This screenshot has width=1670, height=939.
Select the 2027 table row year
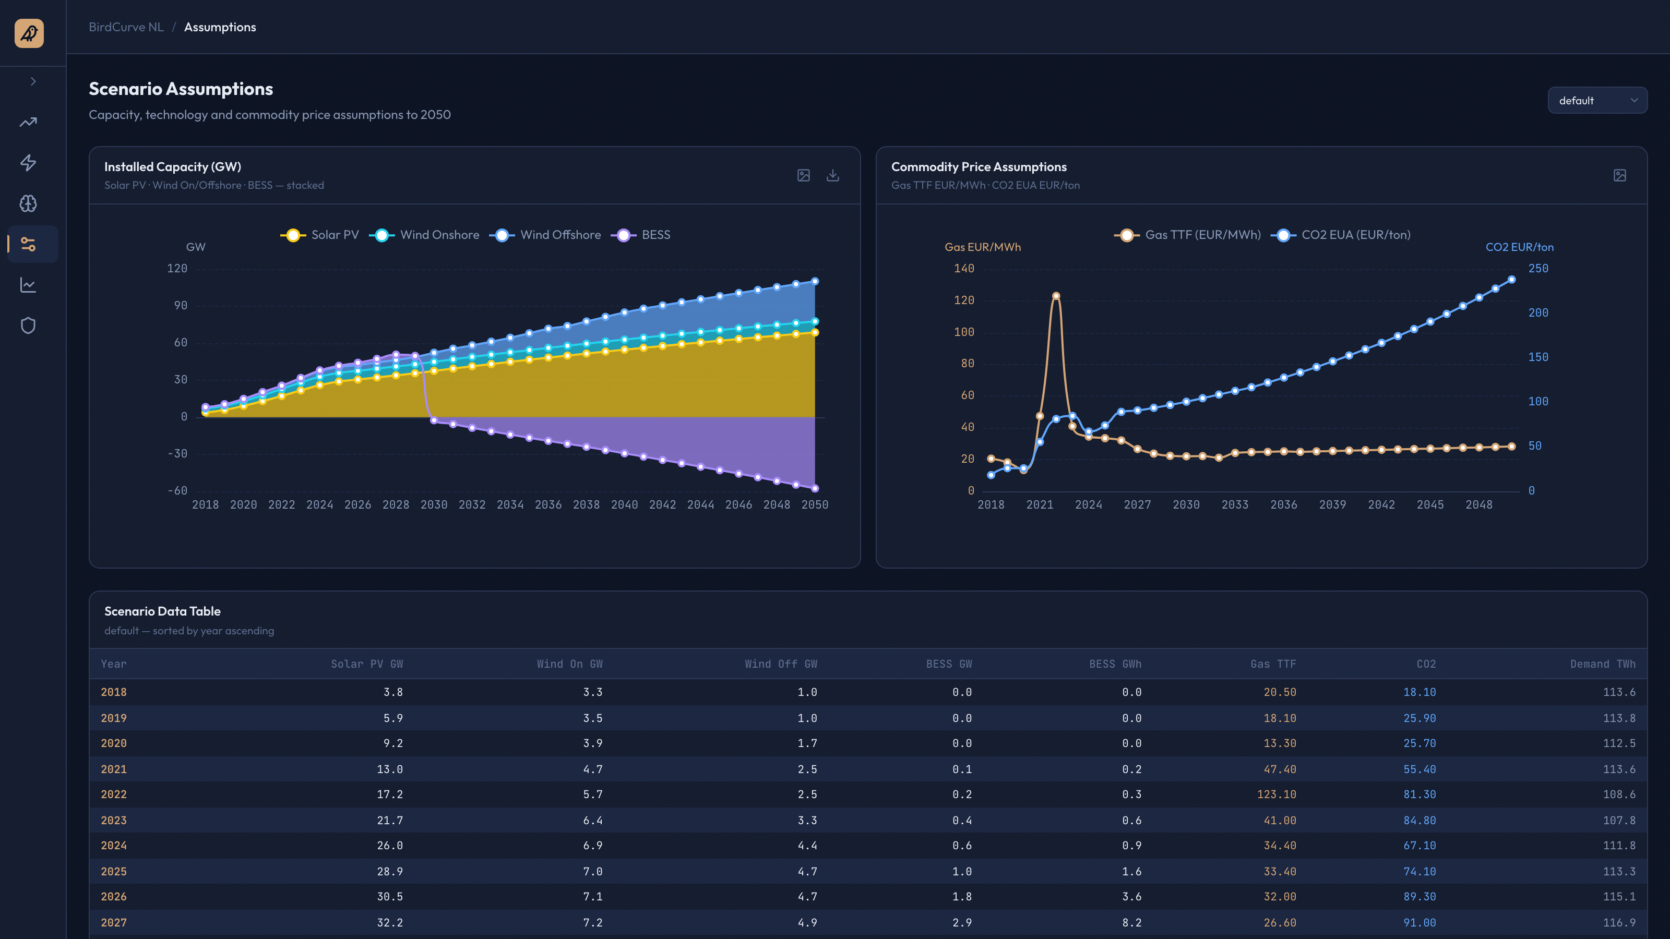click(x=113, y=923)
